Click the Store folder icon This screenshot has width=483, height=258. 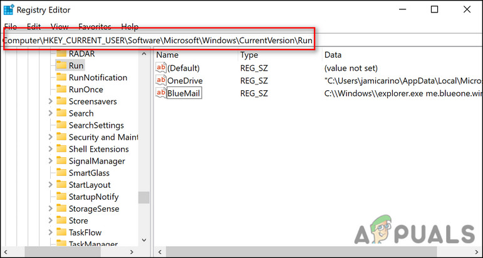(61, 221)
